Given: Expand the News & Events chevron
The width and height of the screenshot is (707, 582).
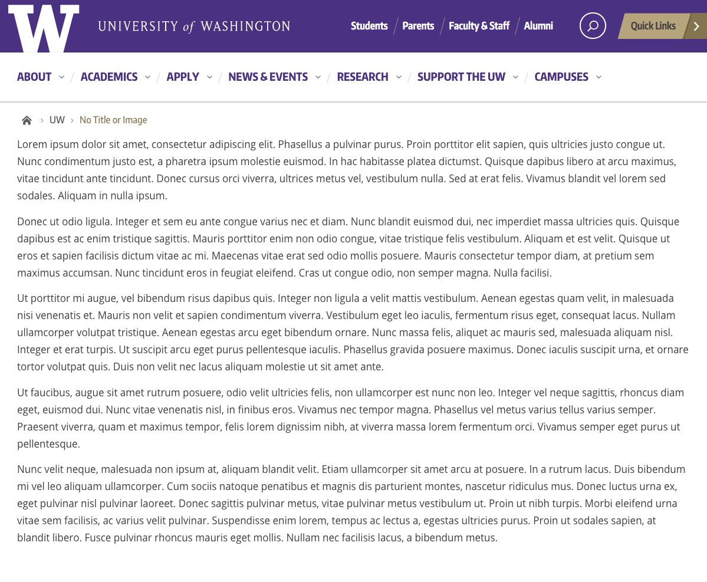Looking at the screenshot, I should tap(318, 77).
